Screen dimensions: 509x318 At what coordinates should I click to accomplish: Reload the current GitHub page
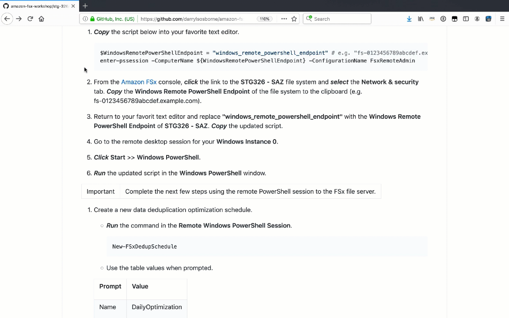pos(30,19)
